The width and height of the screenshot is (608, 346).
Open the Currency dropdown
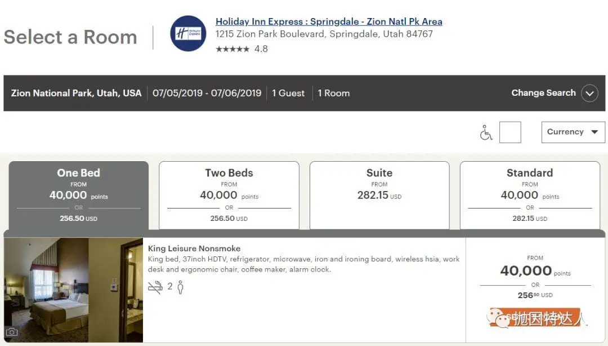click(573, 132)
